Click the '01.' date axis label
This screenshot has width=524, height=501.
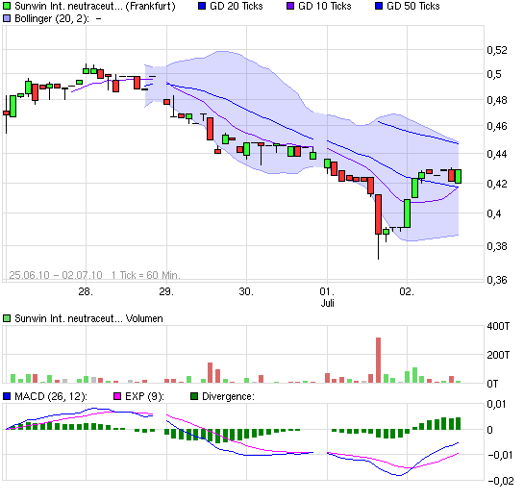tap(327, 291)
